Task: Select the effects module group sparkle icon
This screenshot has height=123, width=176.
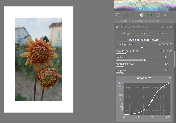Action: pyautogui.click(x=166, y=15)
